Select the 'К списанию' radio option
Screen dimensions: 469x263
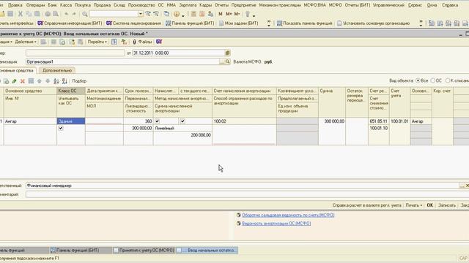(x=448, y=80)
